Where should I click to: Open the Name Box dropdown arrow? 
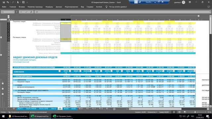pyautogui.click(x=13, y=12)
